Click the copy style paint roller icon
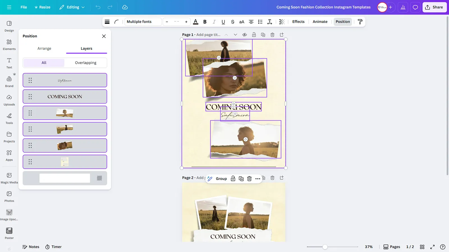Image resolution: width=449 pixels, height=252 pixels. pos(360,22)
